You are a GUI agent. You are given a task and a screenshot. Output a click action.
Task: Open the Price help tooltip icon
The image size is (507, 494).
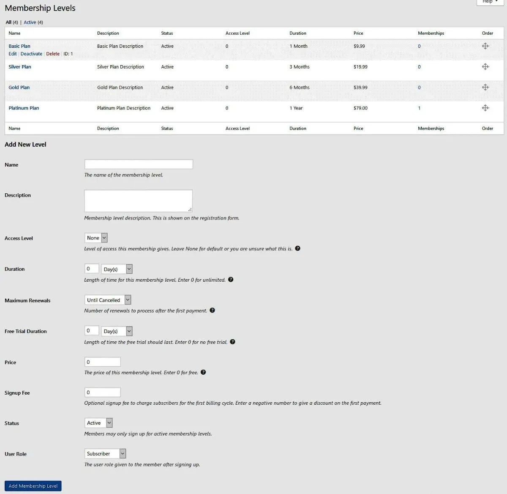pos(203,372)
